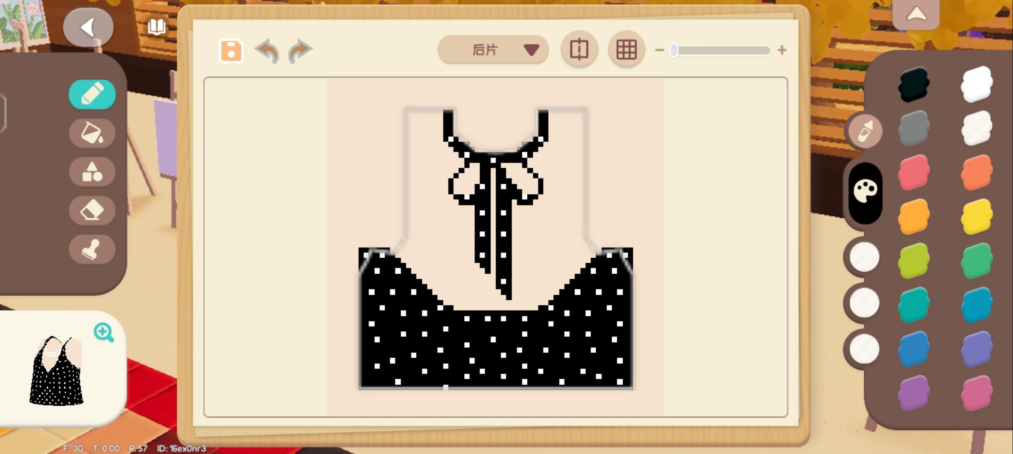Screen dimensions: 1013x454
Task: Switch to the color palette tab
Action: click(865, 192)
